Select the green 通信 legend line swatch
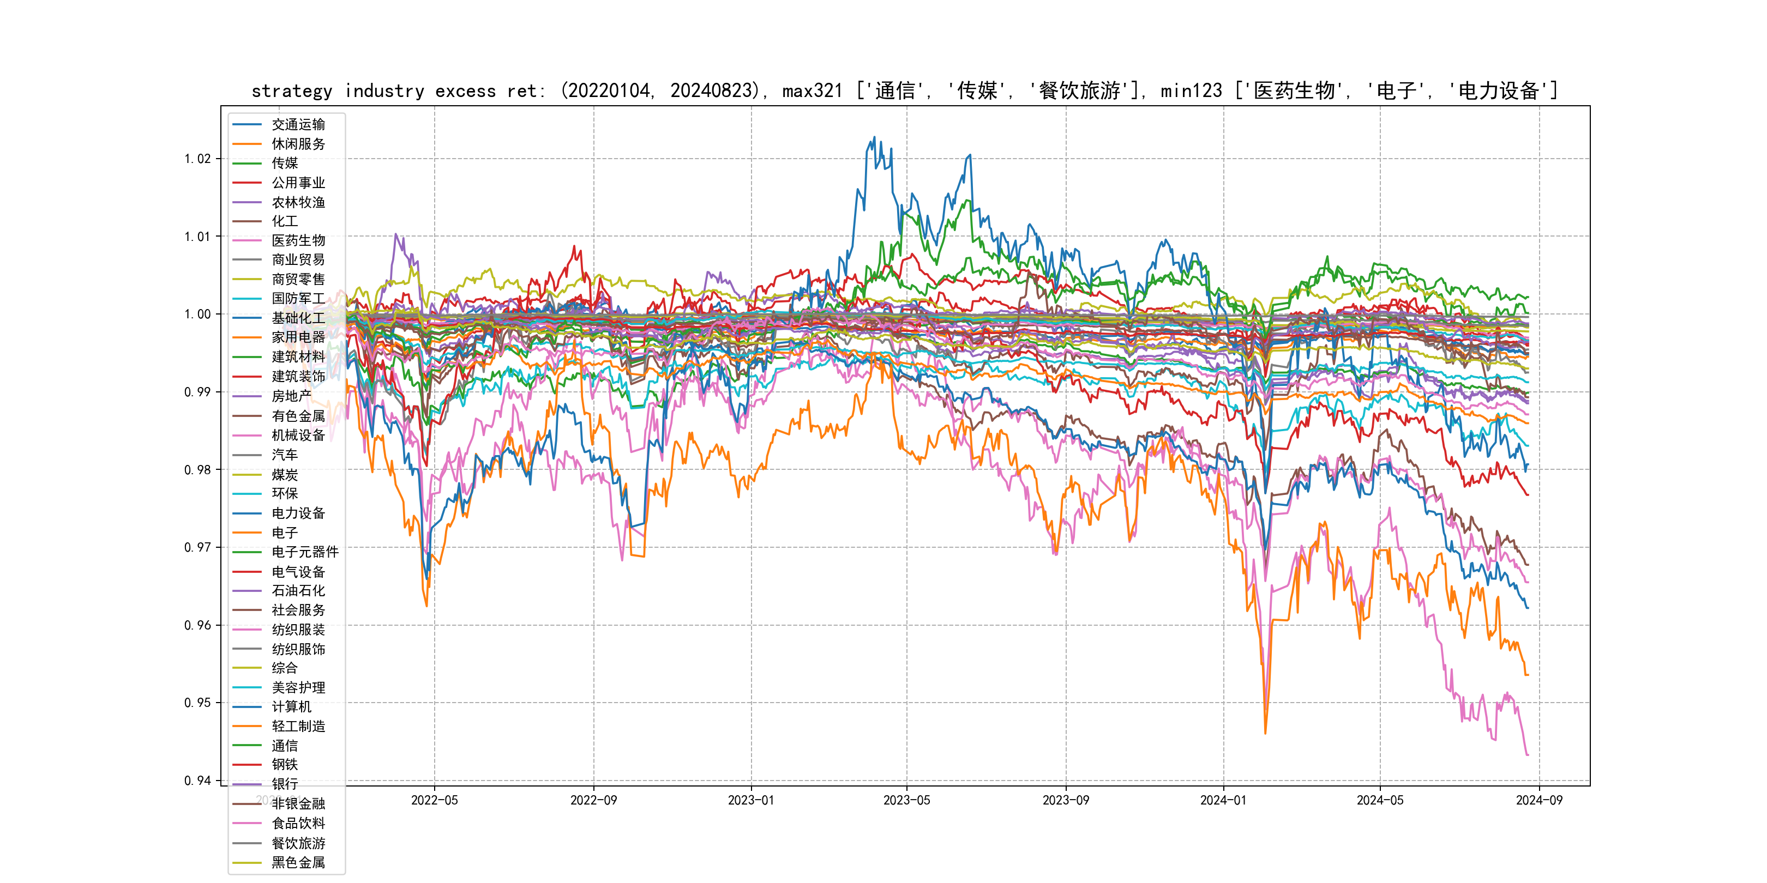 click(247, 745)
